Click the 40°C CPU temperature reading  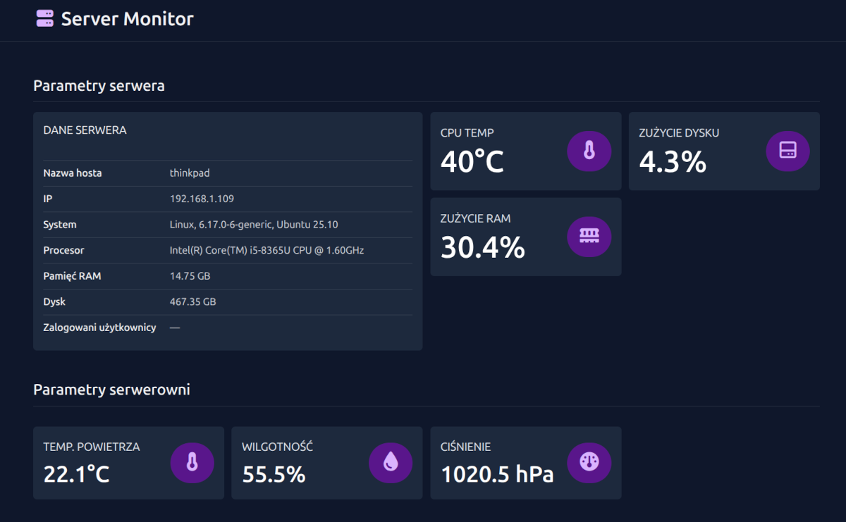coord(471,163)
